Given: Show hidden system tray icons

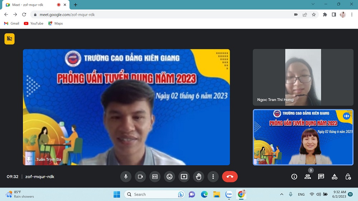Looking at the screenshot, I should tap(281, 194).
